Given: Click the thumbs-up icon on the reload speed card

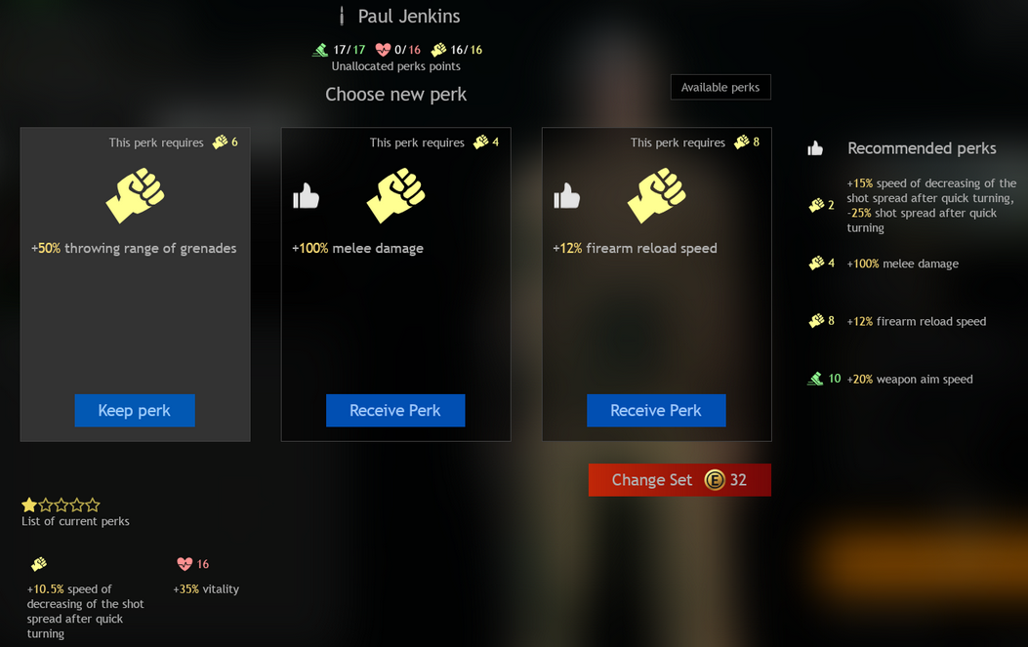Looking at the screenshot, I should (566, 195).
